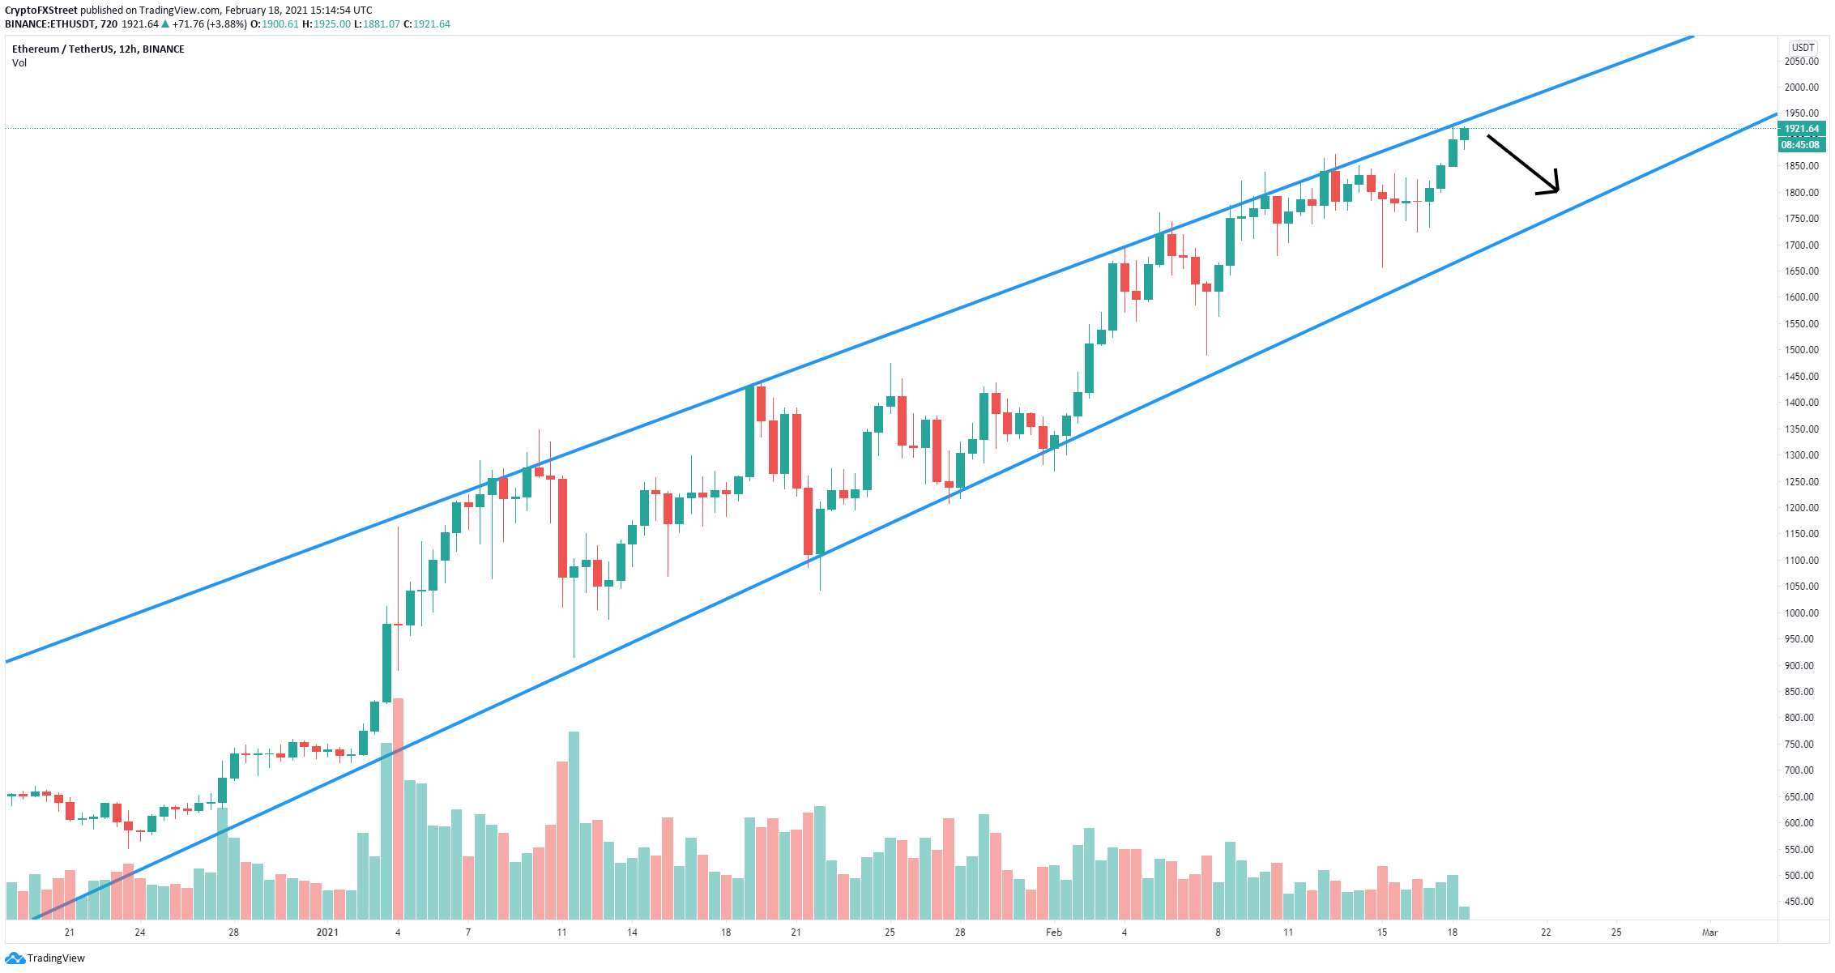Click the black downward arrow annotation
This screenshot has width=1835, height=973.
(x=1523, y=165)
